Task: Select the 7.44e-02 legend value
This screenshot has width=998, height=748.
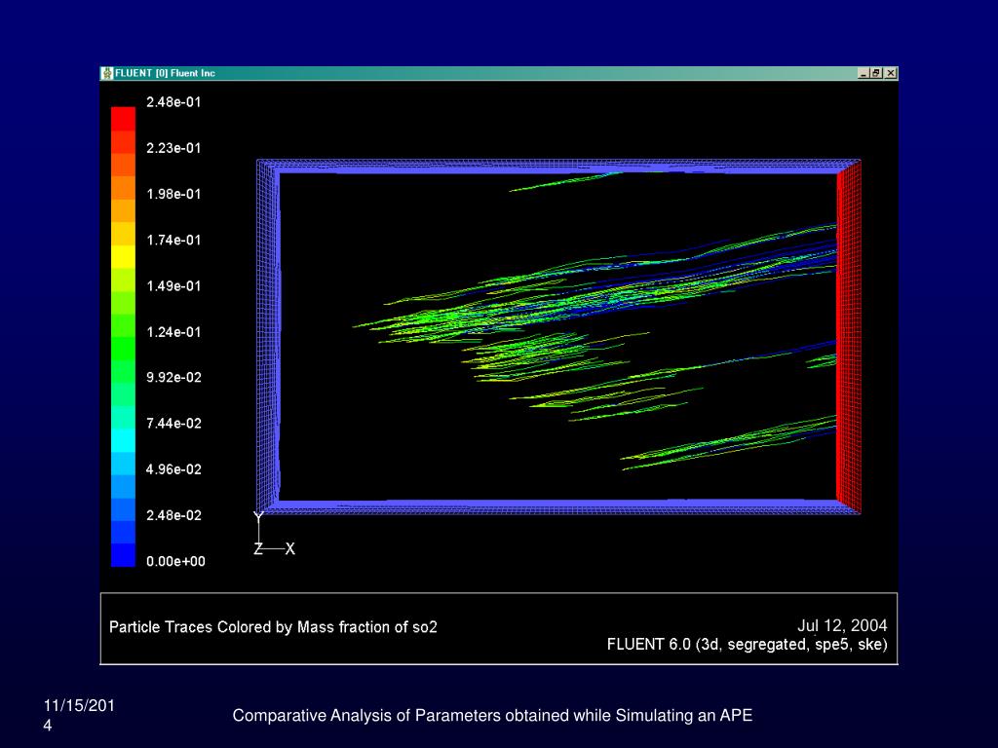Action: (x=173, y=423)
